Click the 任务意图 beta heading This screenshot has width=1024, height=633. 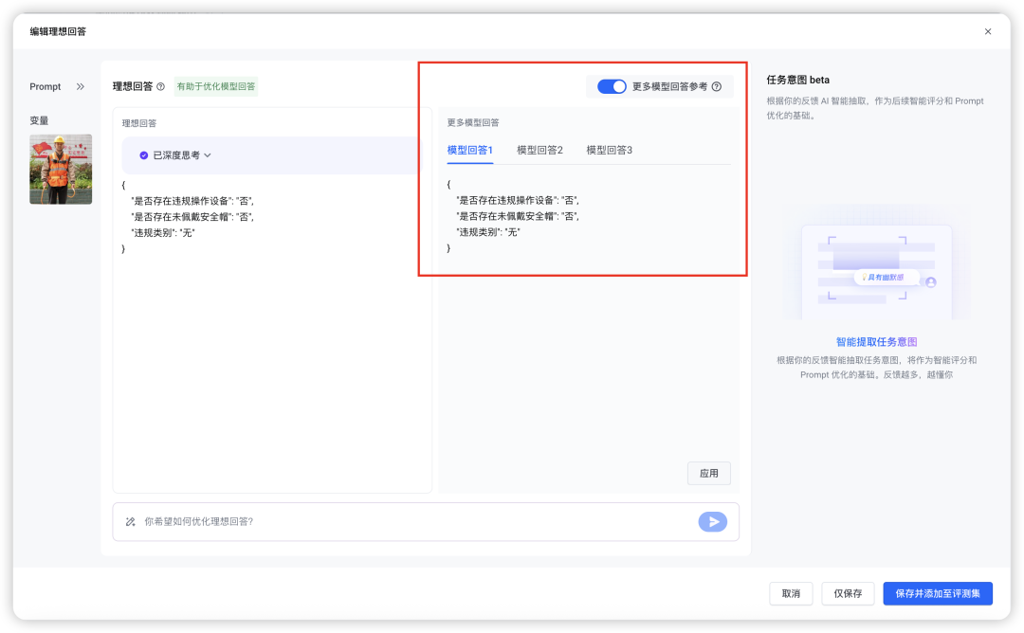(x=798, y=80)
